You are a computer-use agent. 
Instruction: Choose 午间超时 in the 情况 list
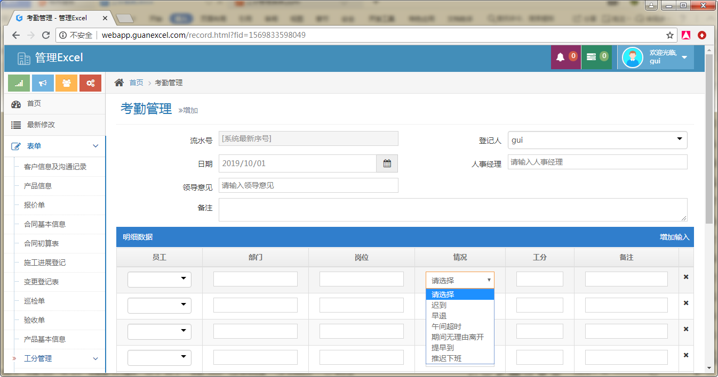(460, 326)
